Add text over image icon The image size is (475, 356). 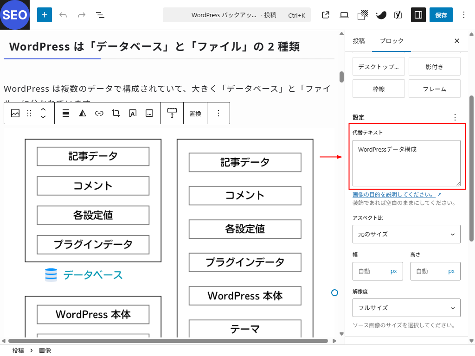point(133,113)
